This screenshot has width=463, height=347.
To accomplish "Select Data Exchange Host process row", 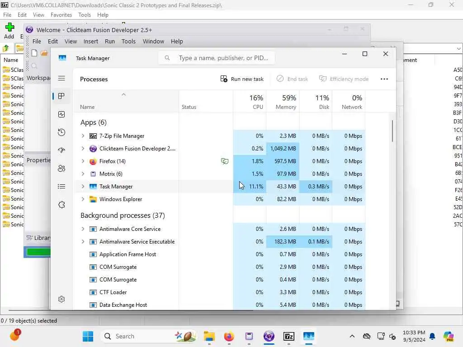I will 219,305.
